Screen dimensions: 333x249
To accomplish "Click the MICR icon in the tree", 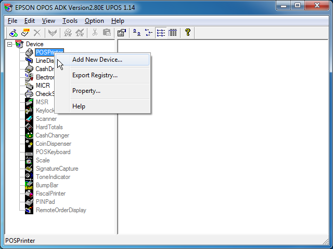I will point(29,85).
